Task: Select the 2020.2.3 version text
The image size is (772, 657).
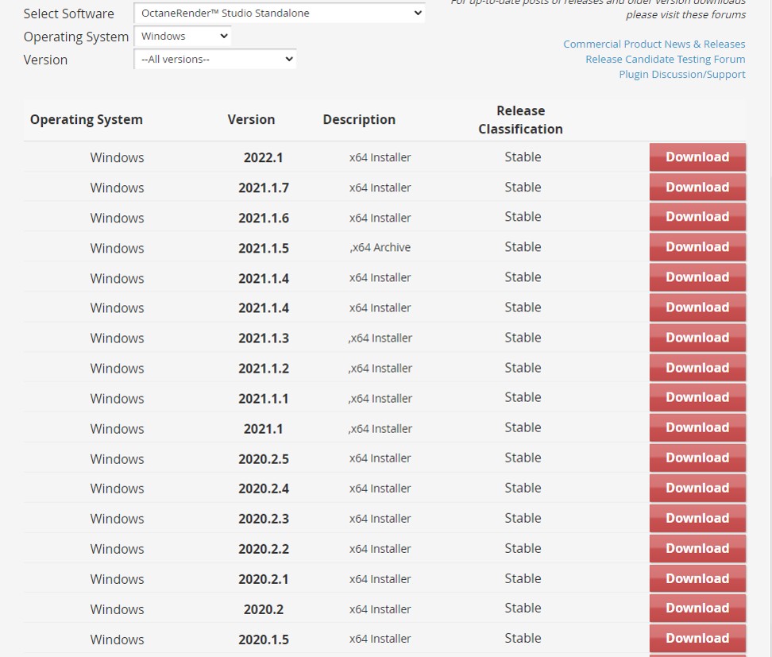Action: click(264, 519)
